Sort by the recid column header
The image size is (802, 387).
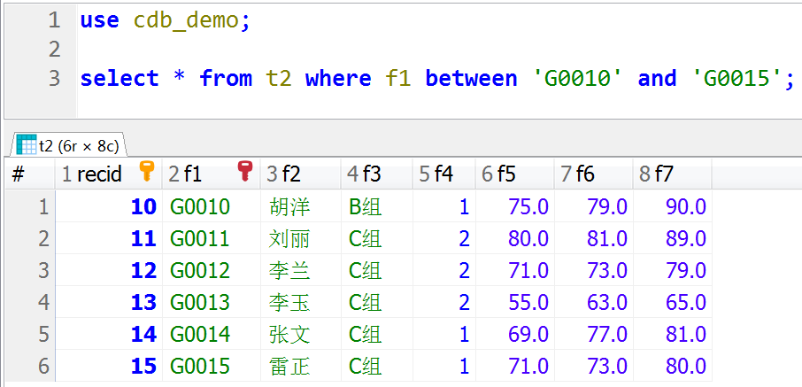coord(98,174)
